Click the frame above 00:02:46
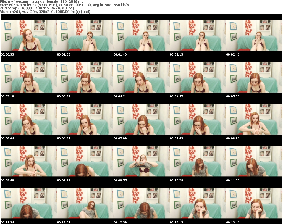The width and height of the screenshot is (283, 224). point(254,35)
